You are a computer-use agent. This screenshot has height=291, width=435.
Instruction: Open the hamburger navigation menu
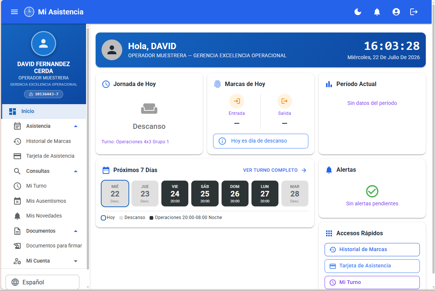pos(14,12)
